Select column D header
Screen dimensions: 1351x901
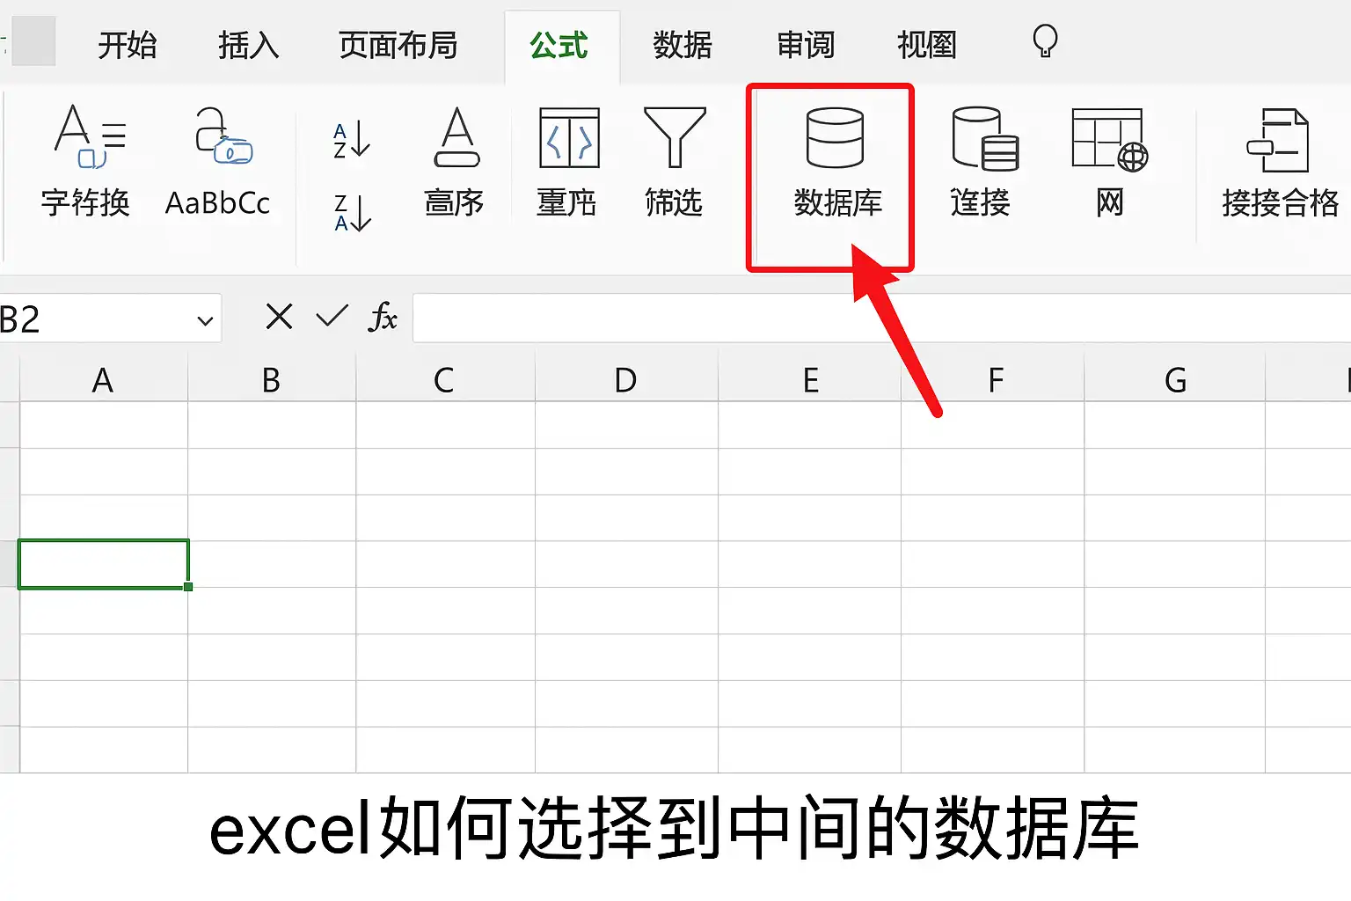click(x=625, y=380)
